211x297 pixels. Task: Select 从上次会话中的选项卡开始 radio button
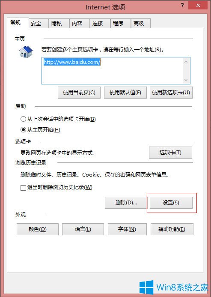coord(23,119)
